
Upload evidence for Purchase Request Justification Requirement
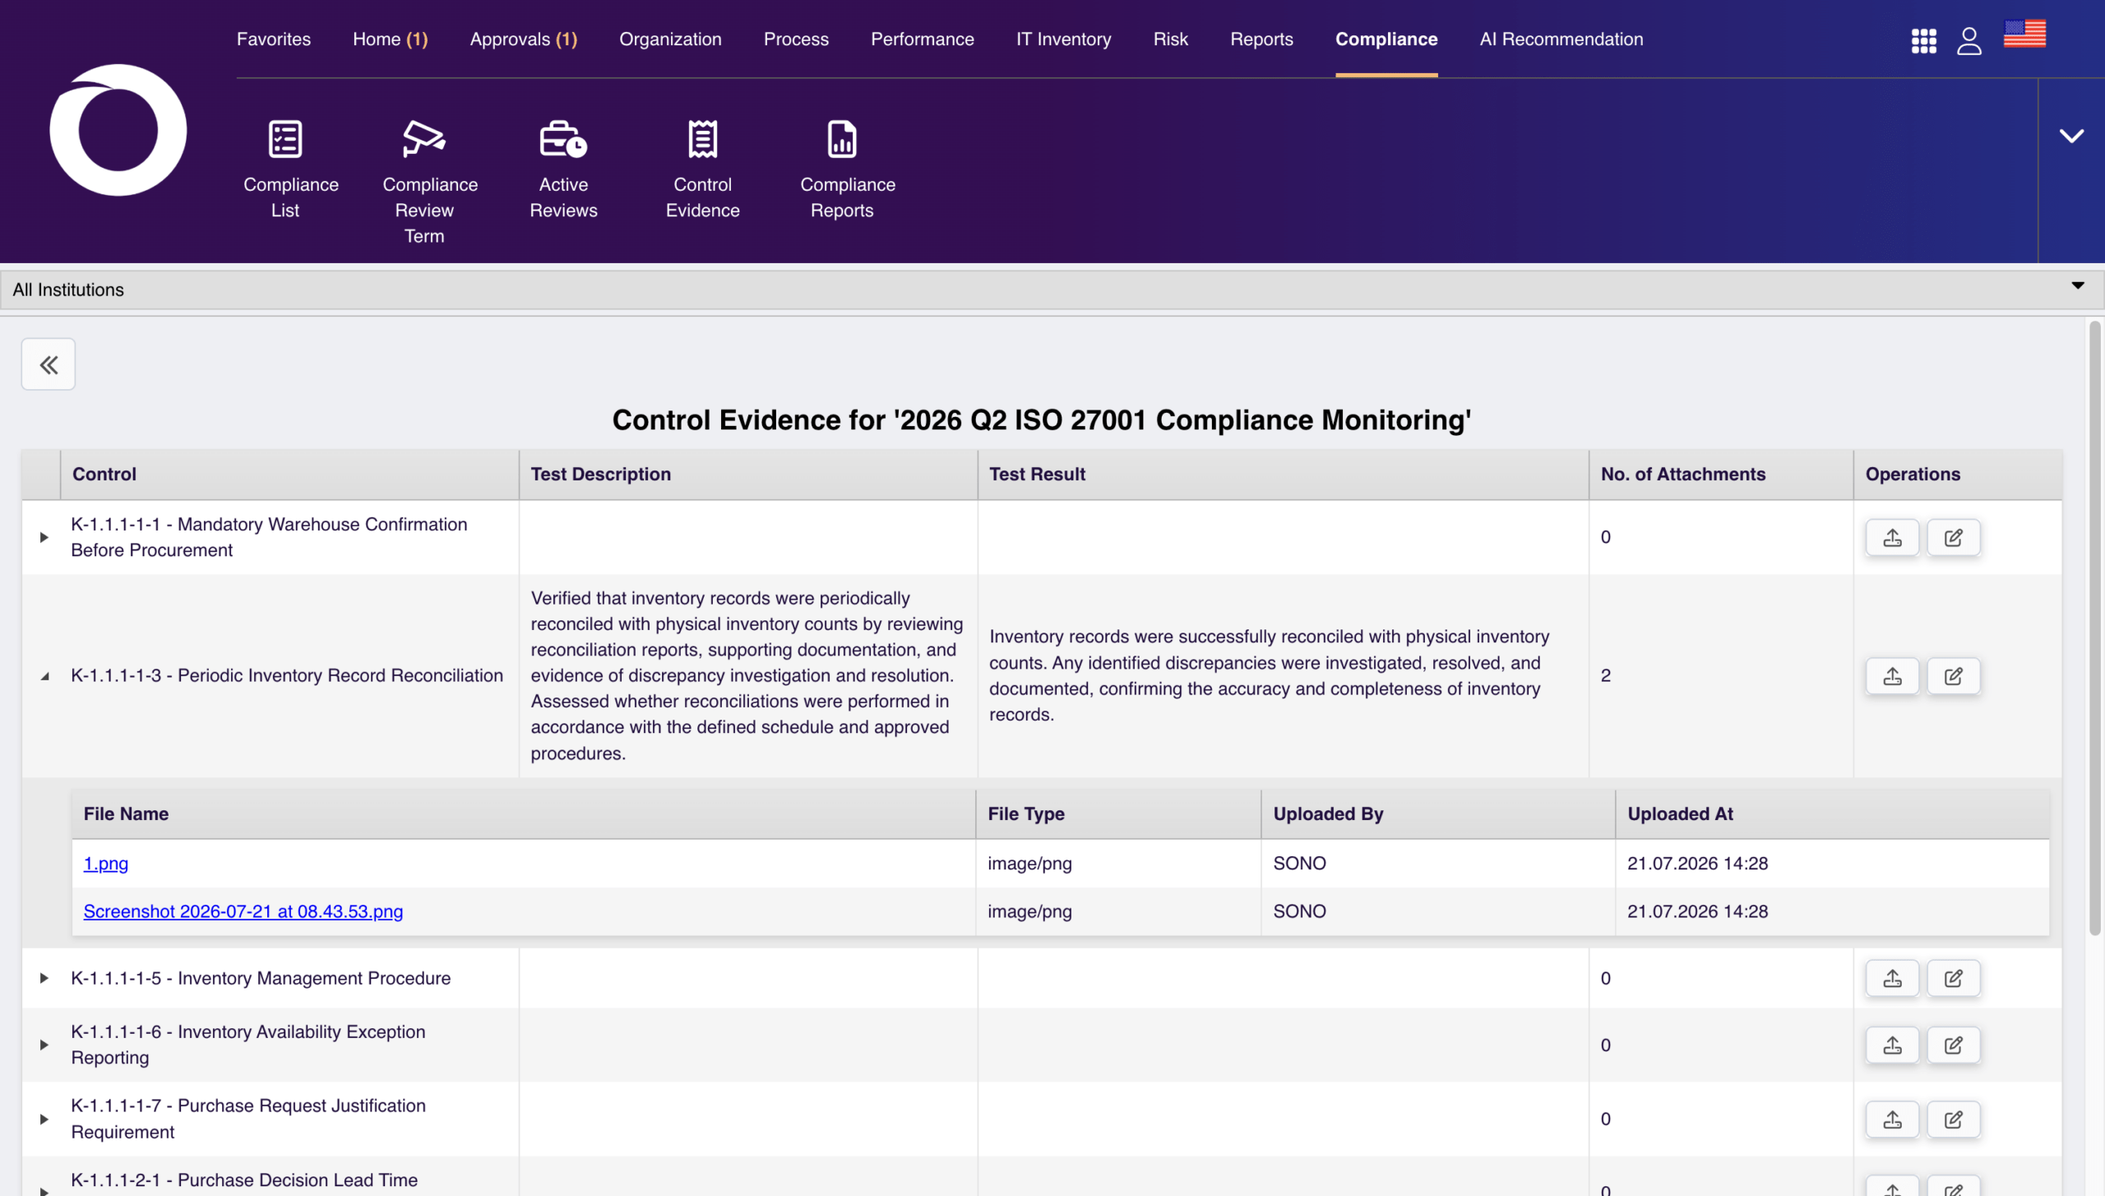tap(1892, 1119)
